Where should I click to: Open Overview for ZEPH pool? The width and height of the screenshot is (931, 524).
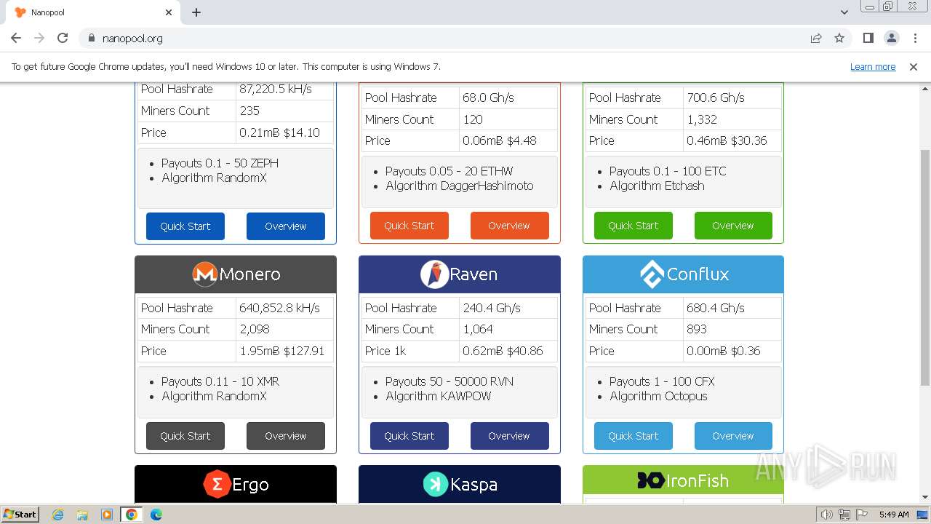pos(286,226)
